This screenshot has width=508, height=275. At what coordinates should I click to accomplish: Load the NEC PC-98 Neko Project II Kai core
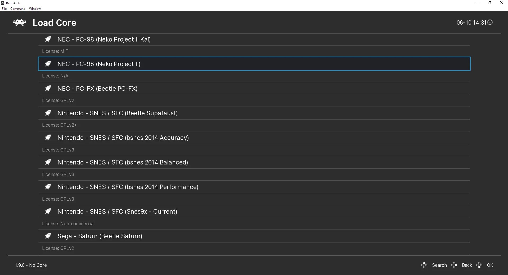coord(254,39)
